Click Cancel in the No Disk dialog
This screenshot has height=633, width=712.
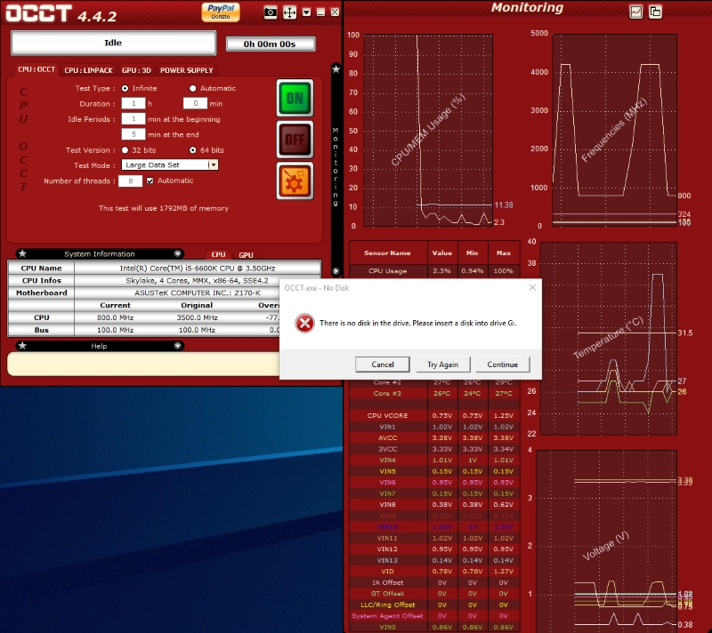point(383,365)
